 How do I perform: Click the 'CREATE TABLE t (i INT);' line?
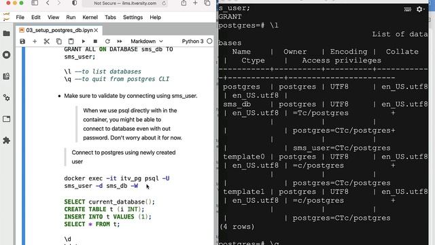(x=104, y=209)
